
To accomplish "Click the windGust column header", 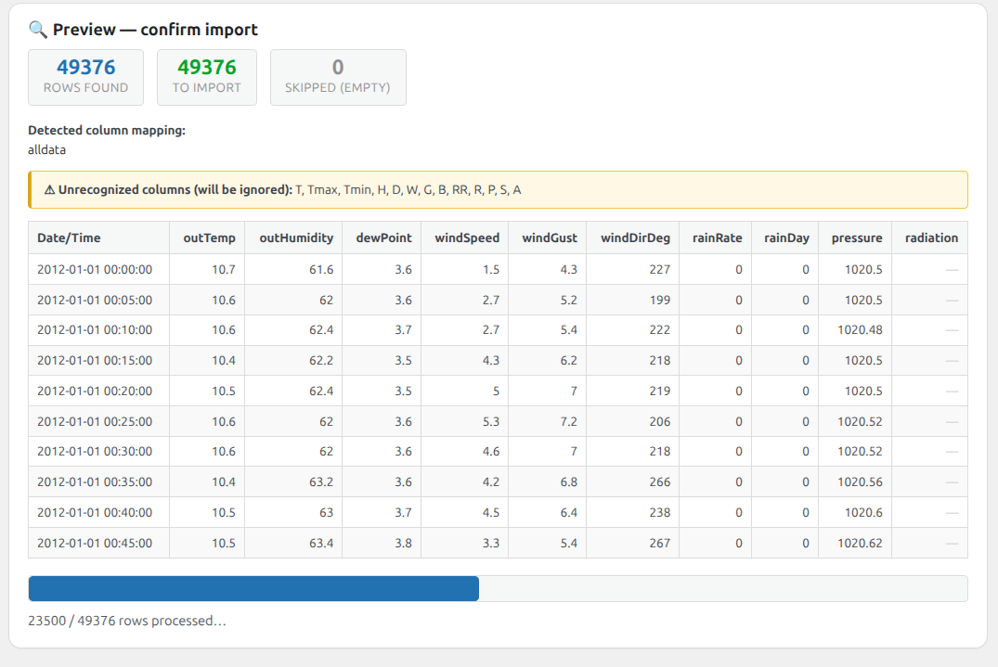I will click(x=550, y=237).
